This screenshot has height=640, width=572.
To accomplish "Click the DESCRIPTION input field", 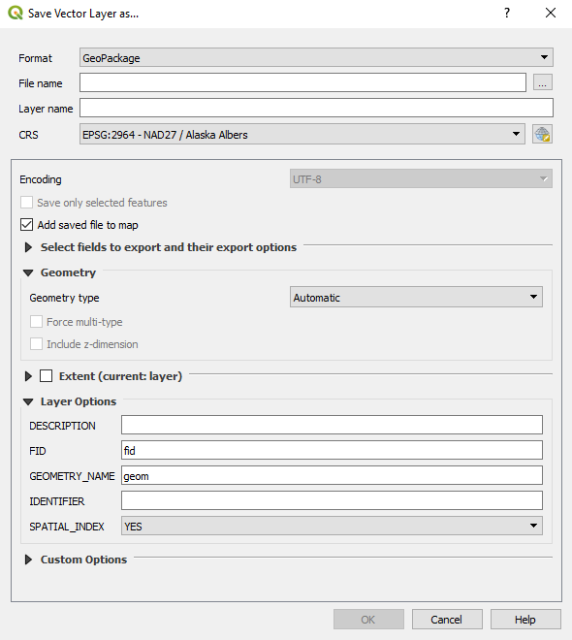I will (332, 425).
